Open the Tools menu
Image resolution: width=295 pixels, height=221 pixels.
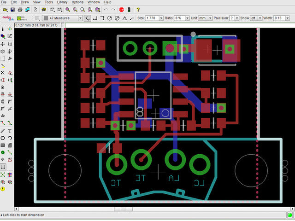click(48, 2)
